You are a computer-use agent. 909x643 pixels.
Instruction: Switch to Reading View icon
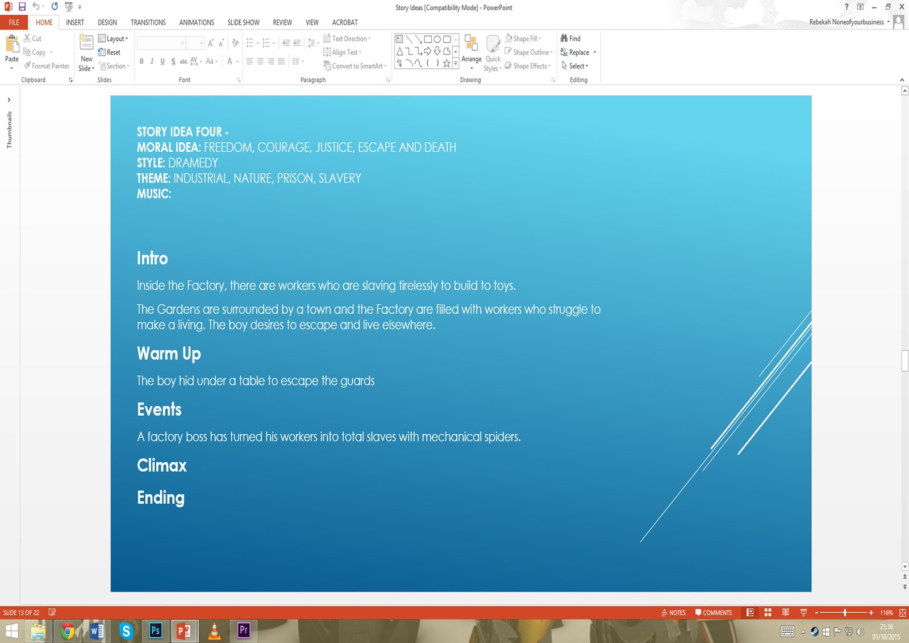click(785, 612)
